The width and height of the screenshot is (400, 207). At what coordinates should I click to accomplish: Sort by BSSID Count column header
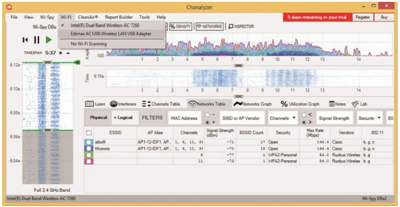[251, 132]
